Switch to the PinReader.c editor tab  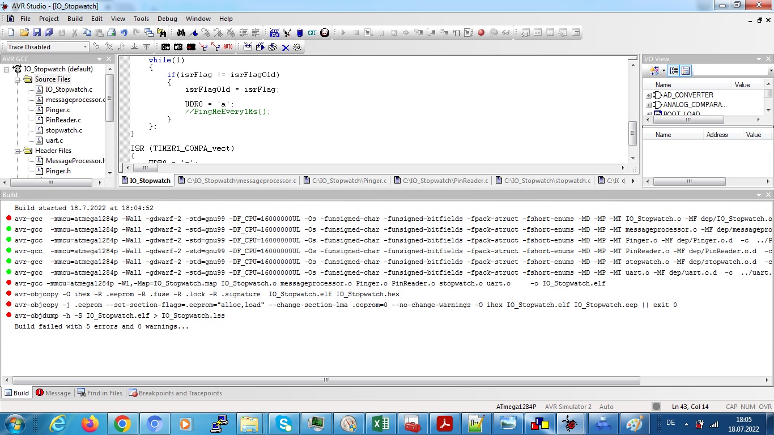(441, 181)
